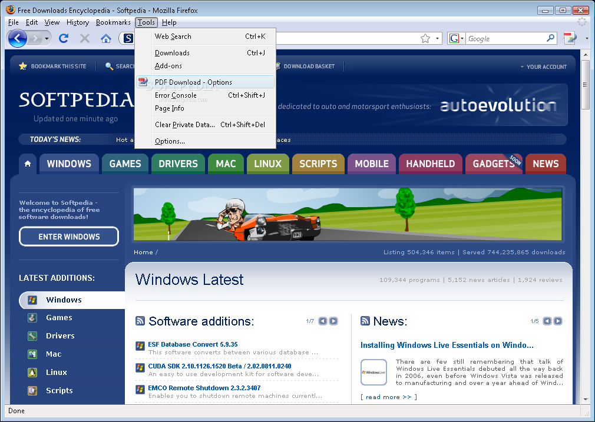Click the Back navigation arrow

click(18, 38)
